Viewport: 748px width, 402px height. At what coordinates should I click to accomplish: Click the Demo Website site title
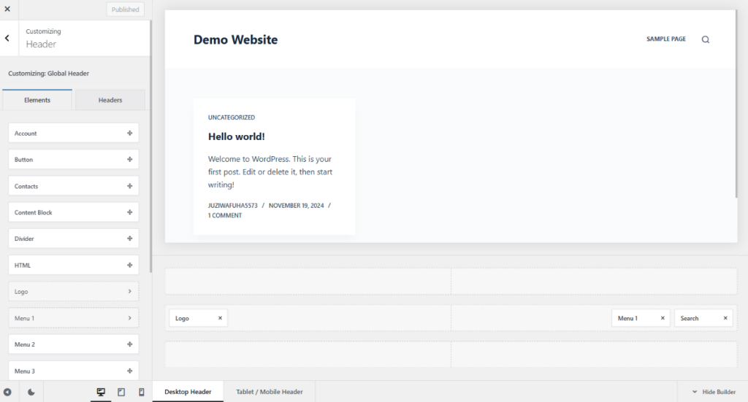pos(236,39)
